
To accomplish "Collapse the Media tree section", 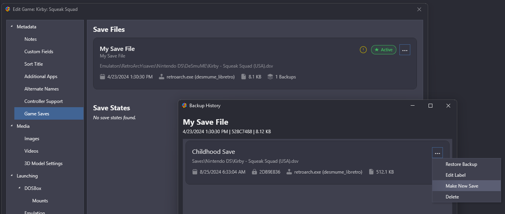I will (11, 126).
